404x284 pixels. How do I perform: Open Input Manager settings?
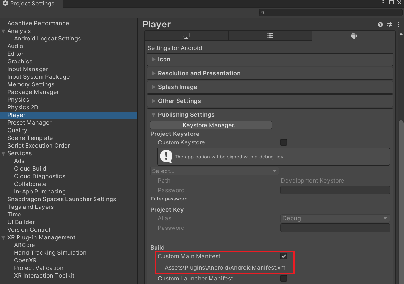pyautogui.click(x=27, y=69)
